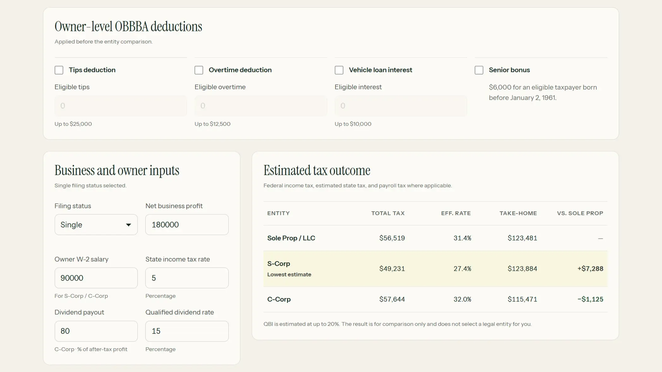This screenshot has width=662, height=372.
Task: Click the TAKE-HOME column header
Action: pos(518,213)
